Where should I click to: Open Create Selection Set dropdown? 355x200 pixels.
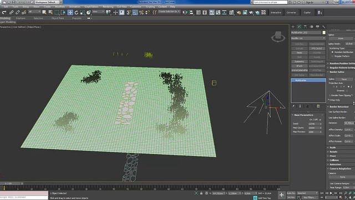coord(169,11)
